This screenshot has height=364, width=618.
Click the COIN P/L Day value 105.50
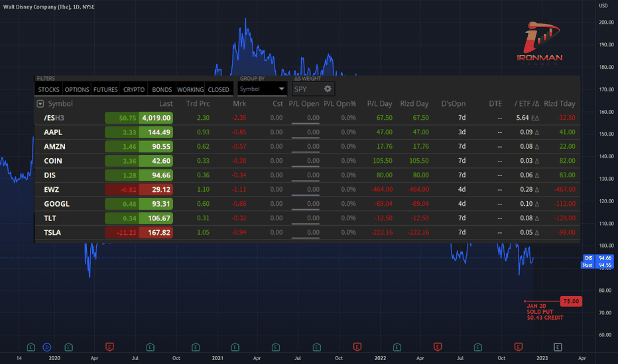pos(383,161)
